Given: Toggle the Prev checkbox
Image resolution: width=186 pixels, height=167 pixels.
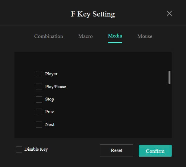Looking at the screenshot, I should pos(39,112).
